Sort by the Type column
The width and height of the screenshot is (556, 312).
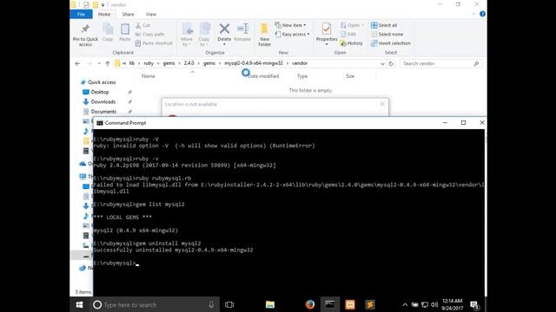click(302, 76)
